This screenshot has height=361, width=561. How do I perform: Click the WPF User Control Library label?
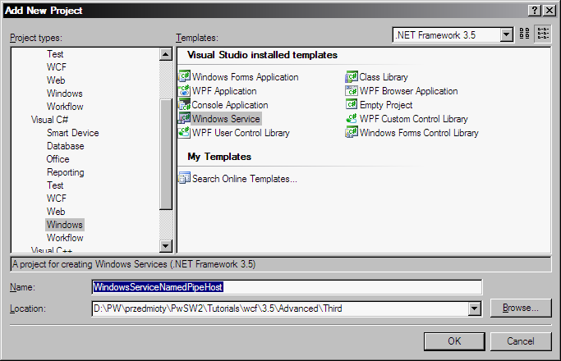tap(241, 133)
